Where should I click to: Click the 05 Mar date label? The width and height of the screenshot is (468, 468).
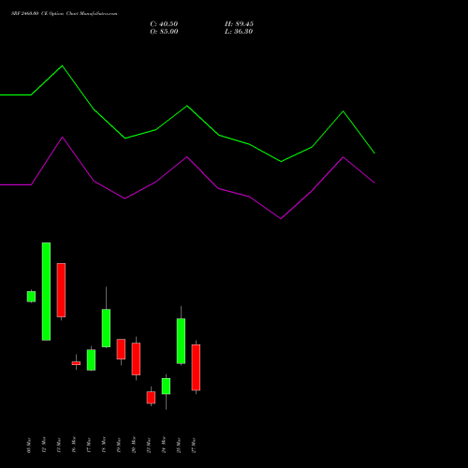29,446
